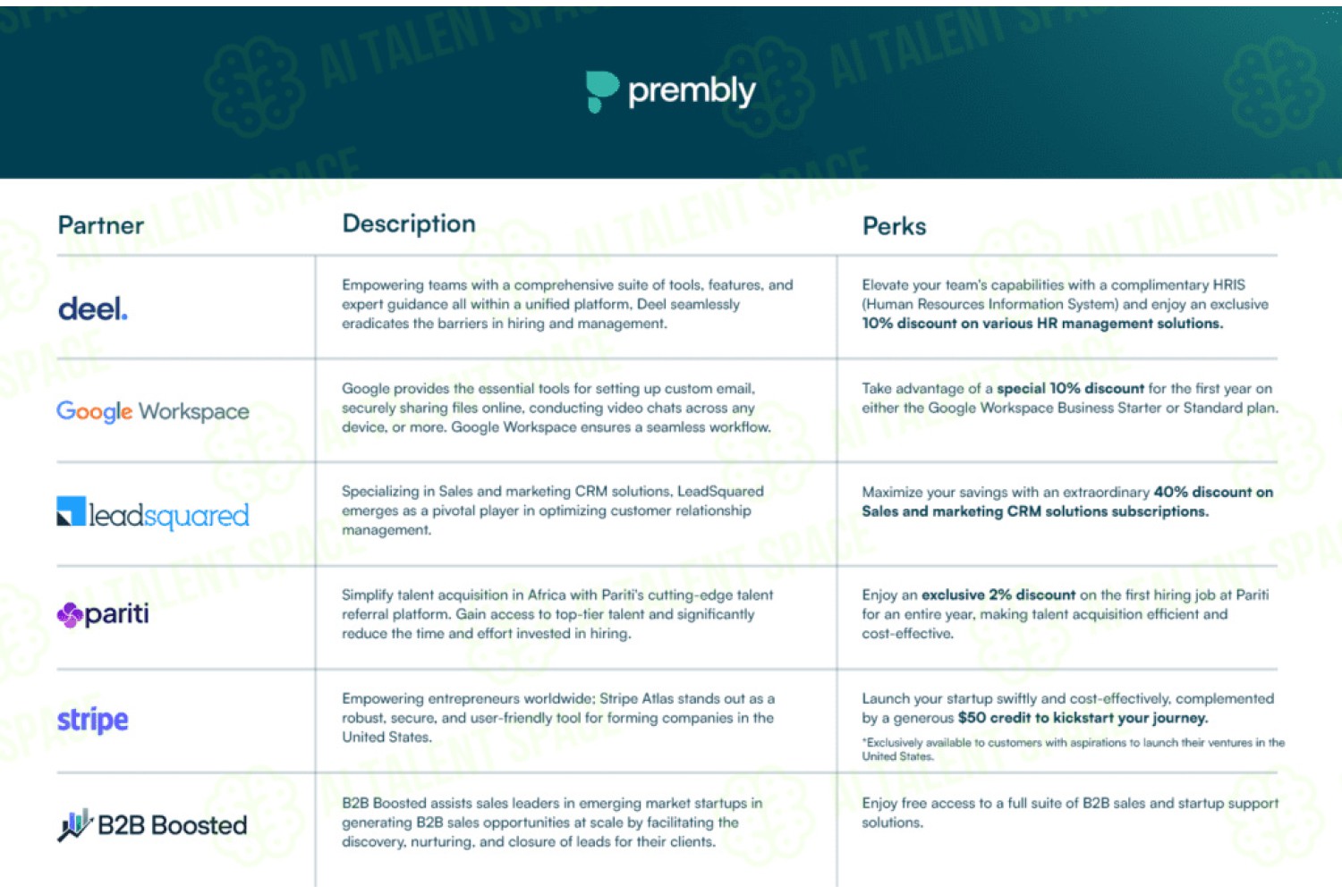This screenshot has height=894, width=1342.
Task: Click the Prembly logo in the header
Action: (x=671, y=91)
